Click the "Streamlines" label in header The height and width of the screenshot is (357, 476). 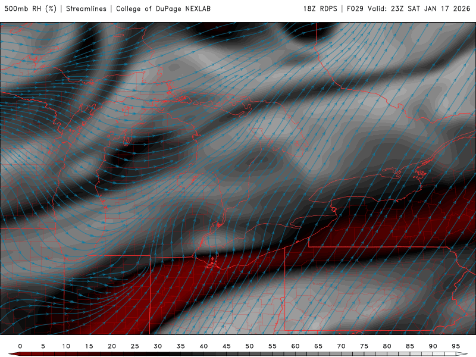[86, 8]
